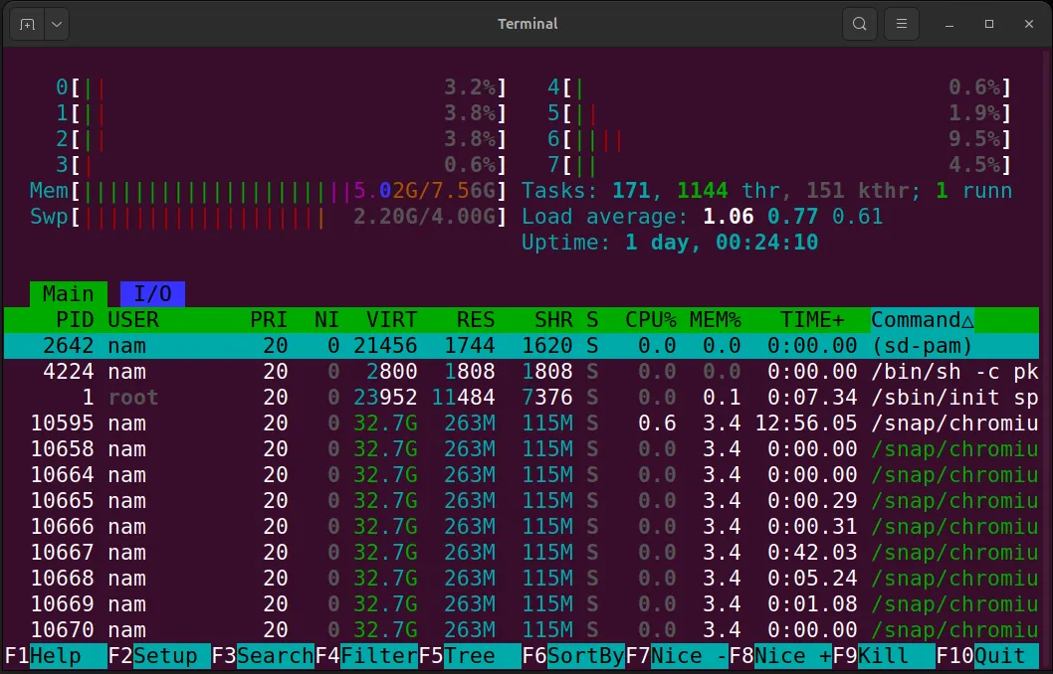The width and height of the screenshot is (1053, 674).
Task: Click the CPU 0 usage meter
Action: [x=282, y=87]
